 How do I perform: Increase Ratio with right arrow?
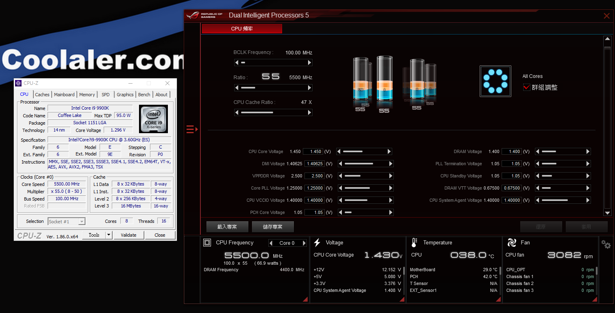click(x=310, y=88)
